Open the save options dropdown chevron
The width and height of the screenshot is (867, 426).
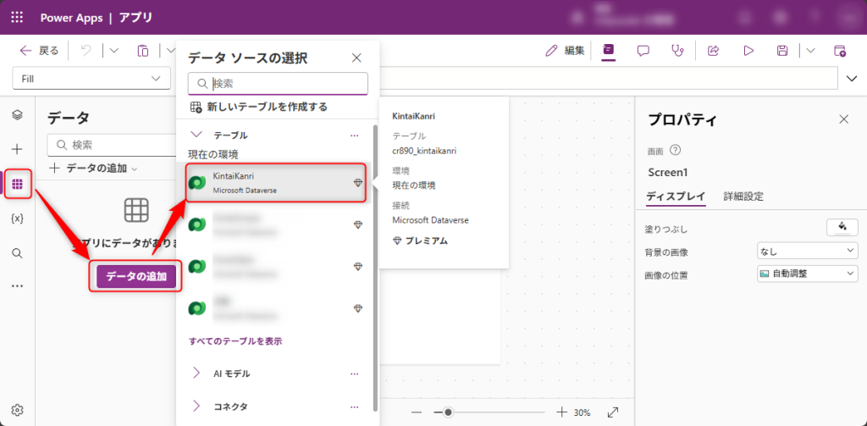810,51
